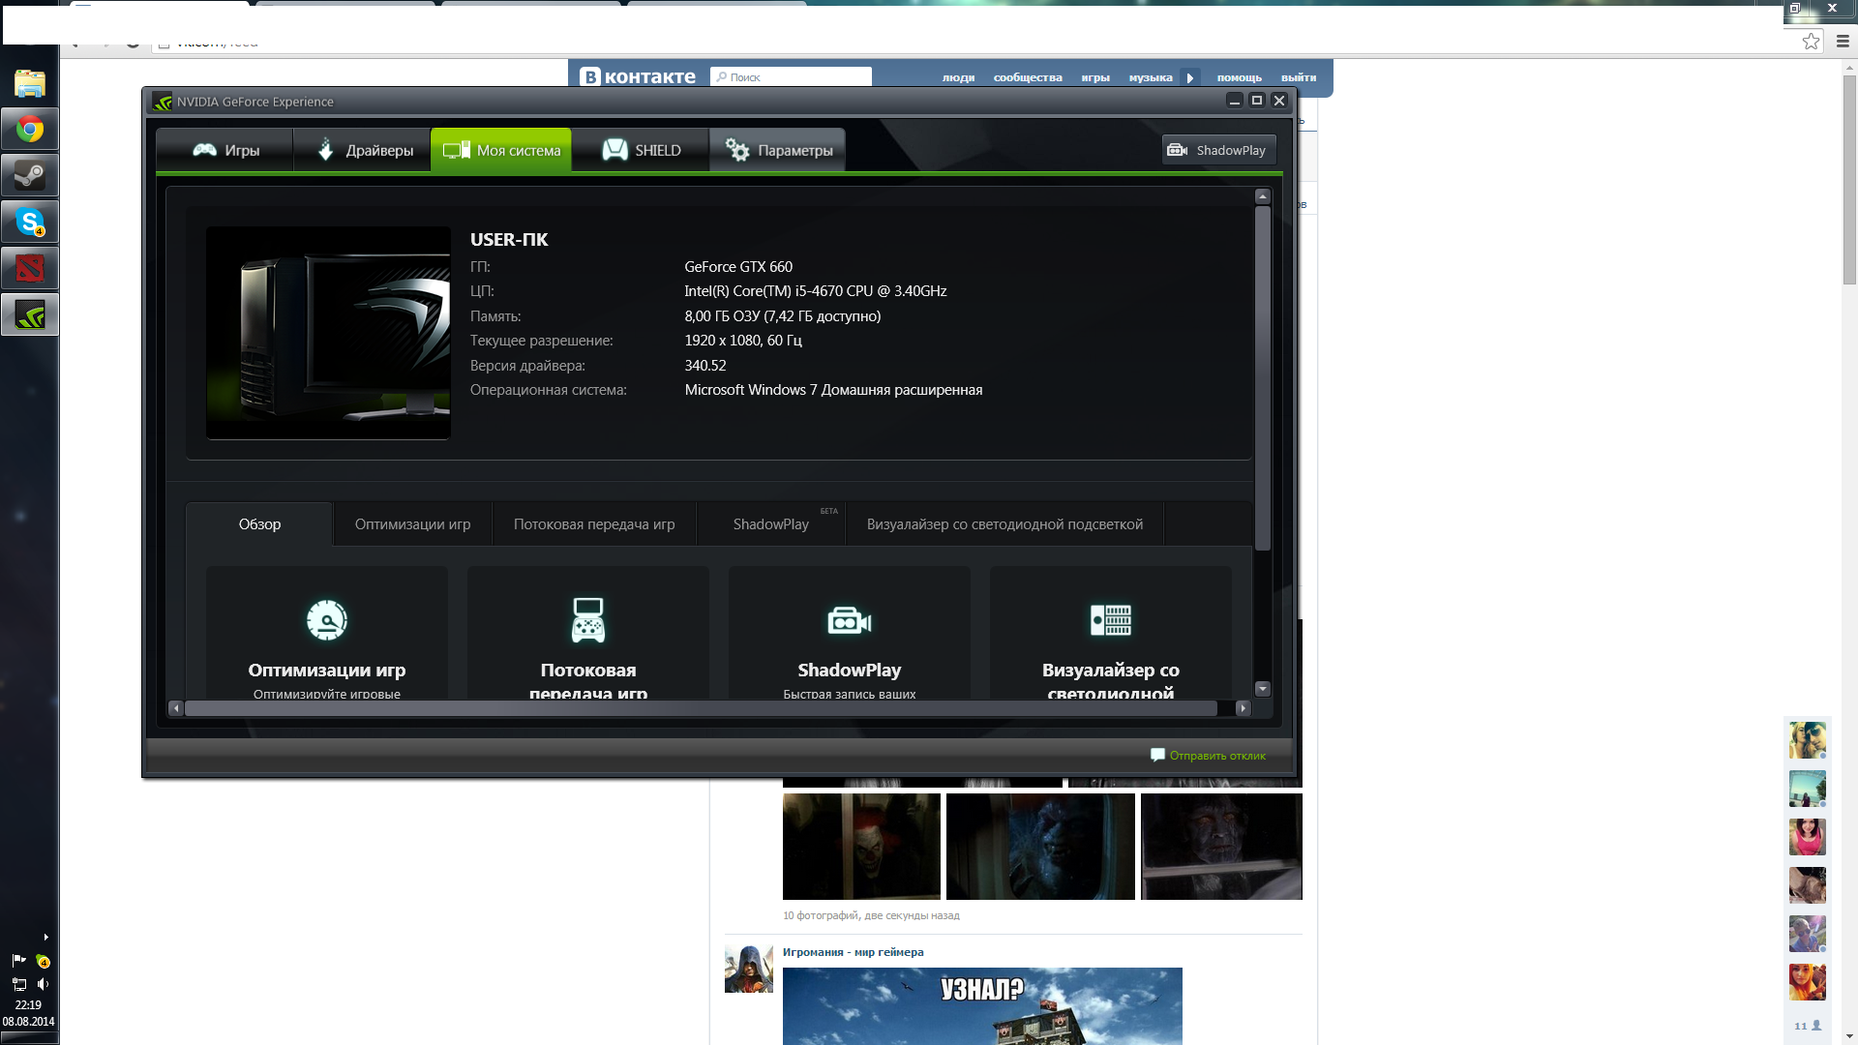This screenshot has width=1858, height=1045.
Task: Switch to the Драйверы tab
Action: [363, 150]
